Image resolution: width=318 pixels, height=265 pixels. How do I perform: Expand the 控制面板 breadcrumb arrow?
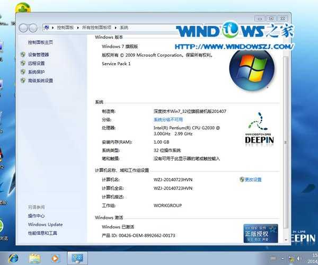[x=78, y=28]
